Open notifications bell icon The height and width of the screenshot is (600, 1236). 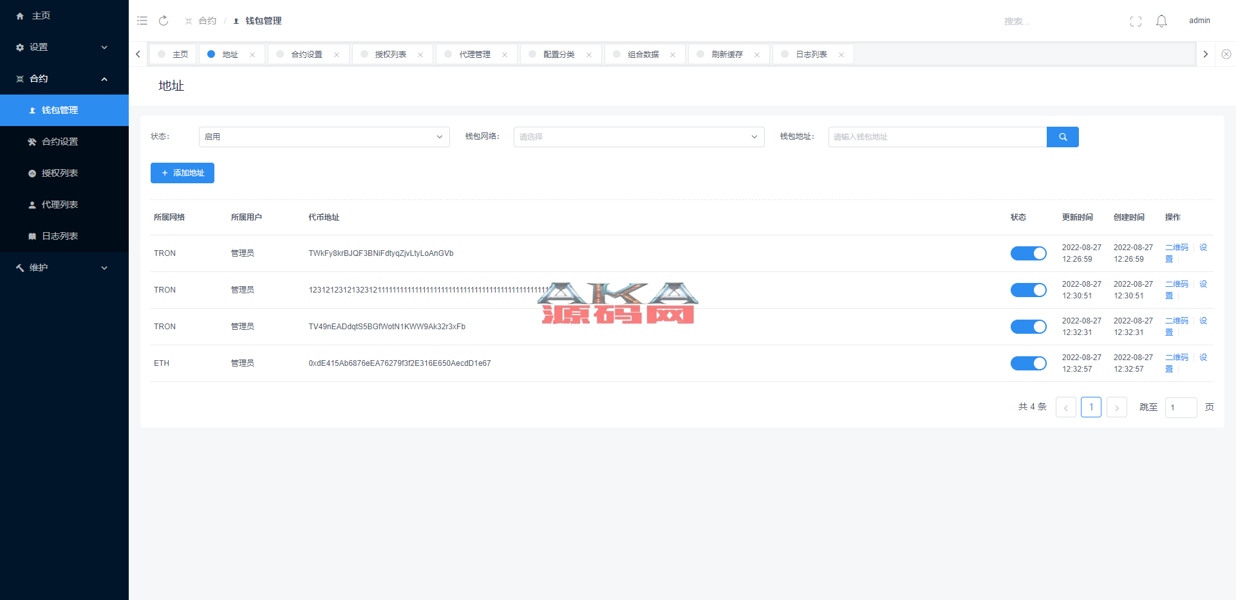pos(1161,21)
